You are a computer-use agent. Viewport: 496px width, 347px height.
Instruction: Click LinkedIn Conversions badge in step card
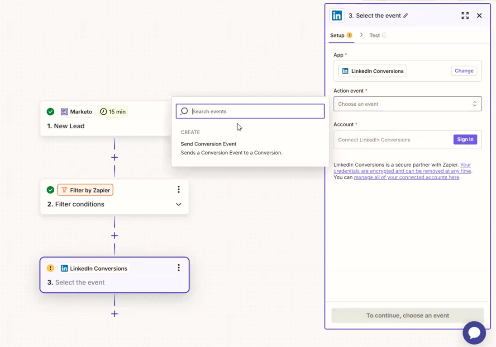pyautogui.click(x=94, y=268)
